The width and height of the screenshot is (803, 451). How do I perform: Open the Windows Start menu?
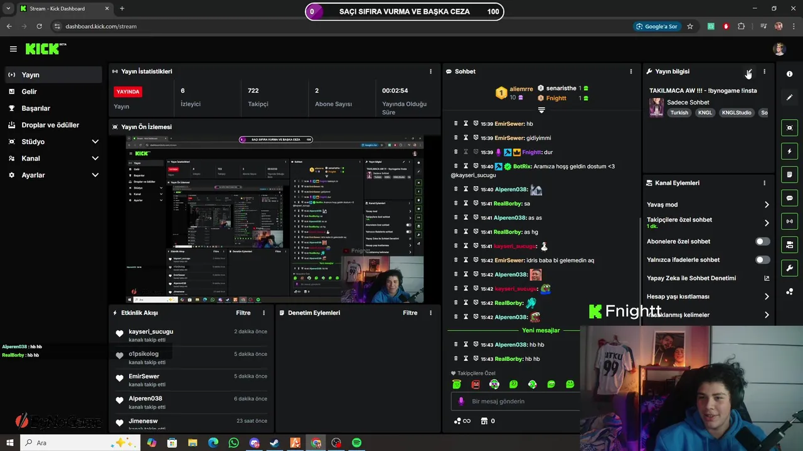[9, 443]
